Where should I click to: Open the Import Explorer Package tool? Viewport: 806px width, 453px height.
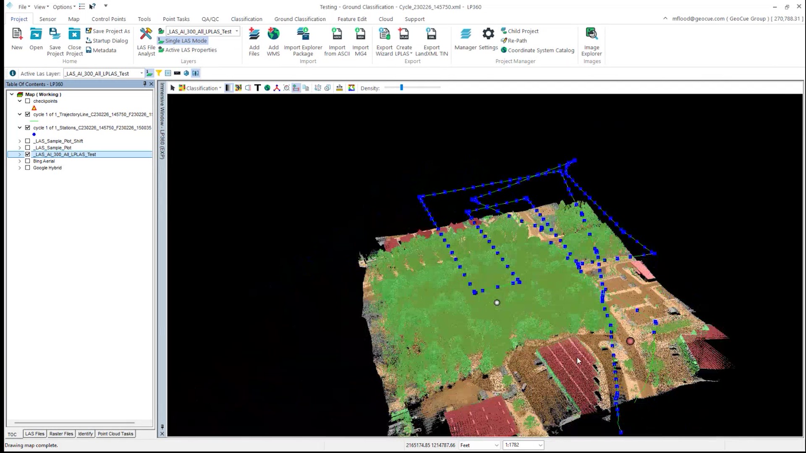(303, 34)
